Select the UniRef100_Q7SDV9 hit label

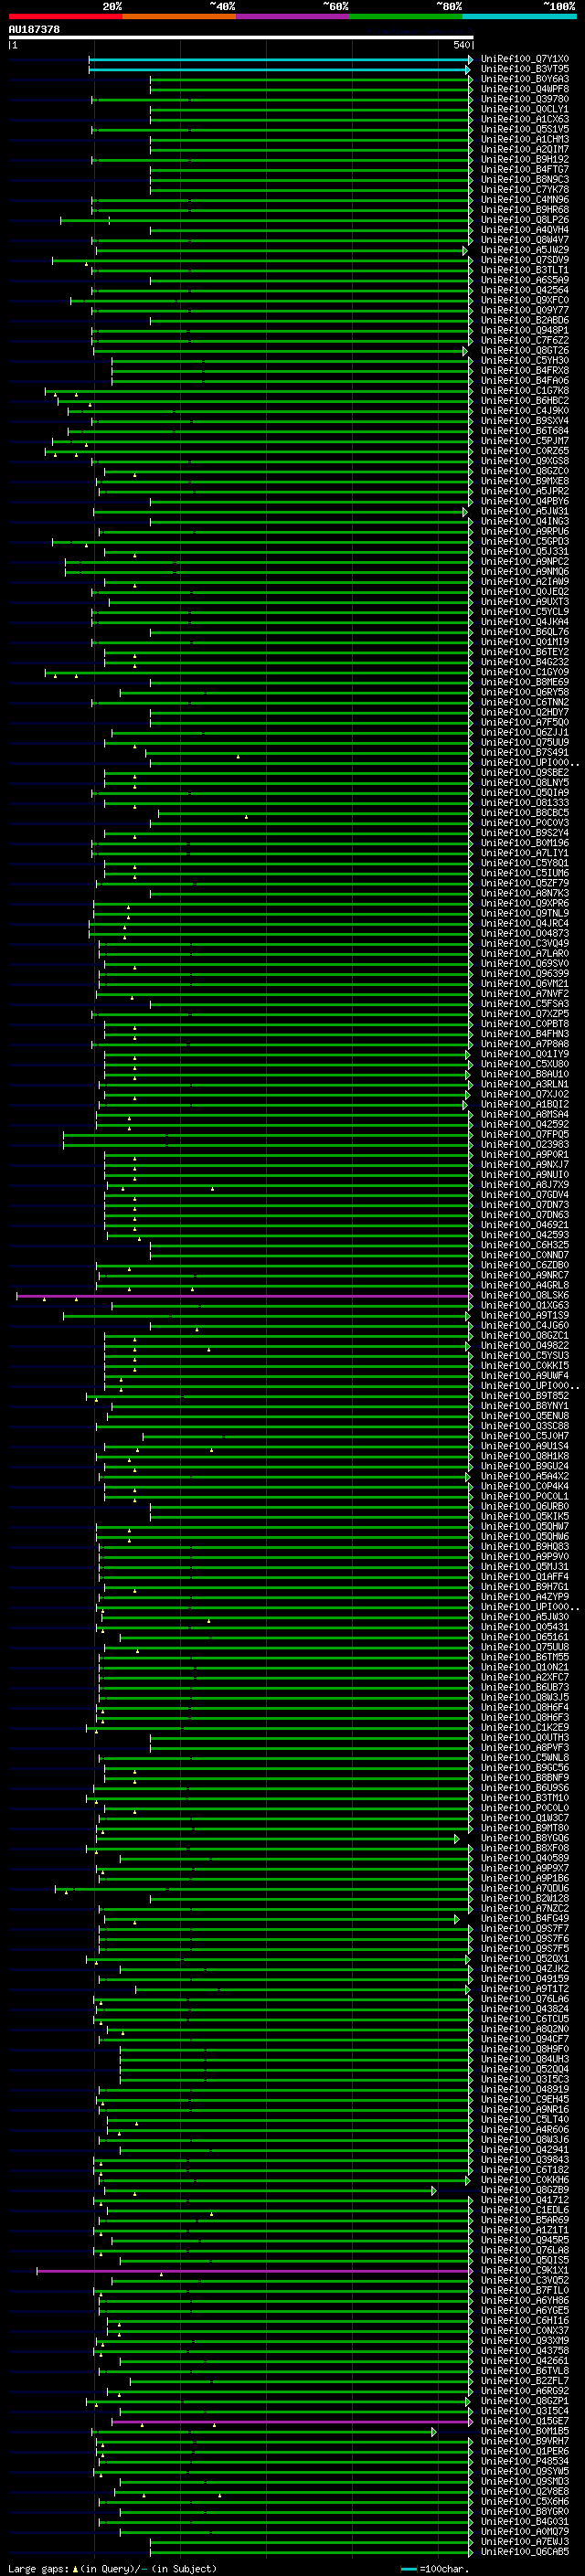point(525,260)
